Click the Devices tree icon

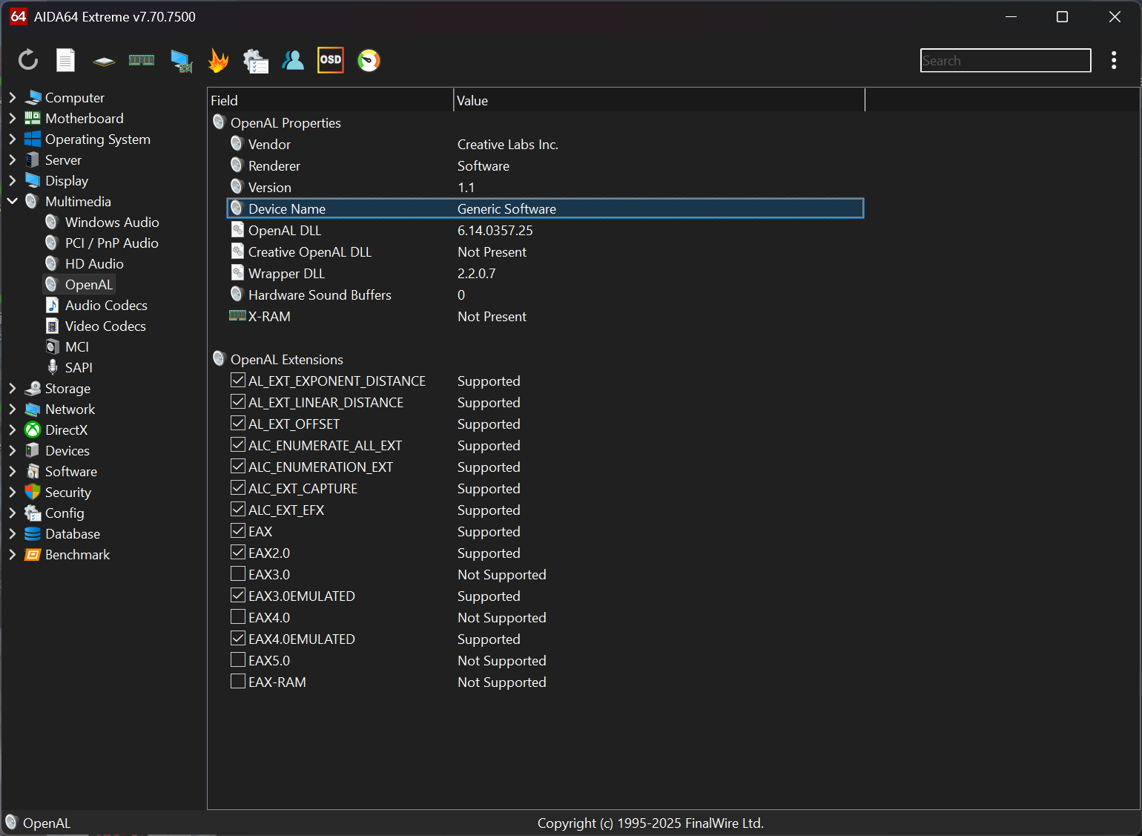point(33,450)
